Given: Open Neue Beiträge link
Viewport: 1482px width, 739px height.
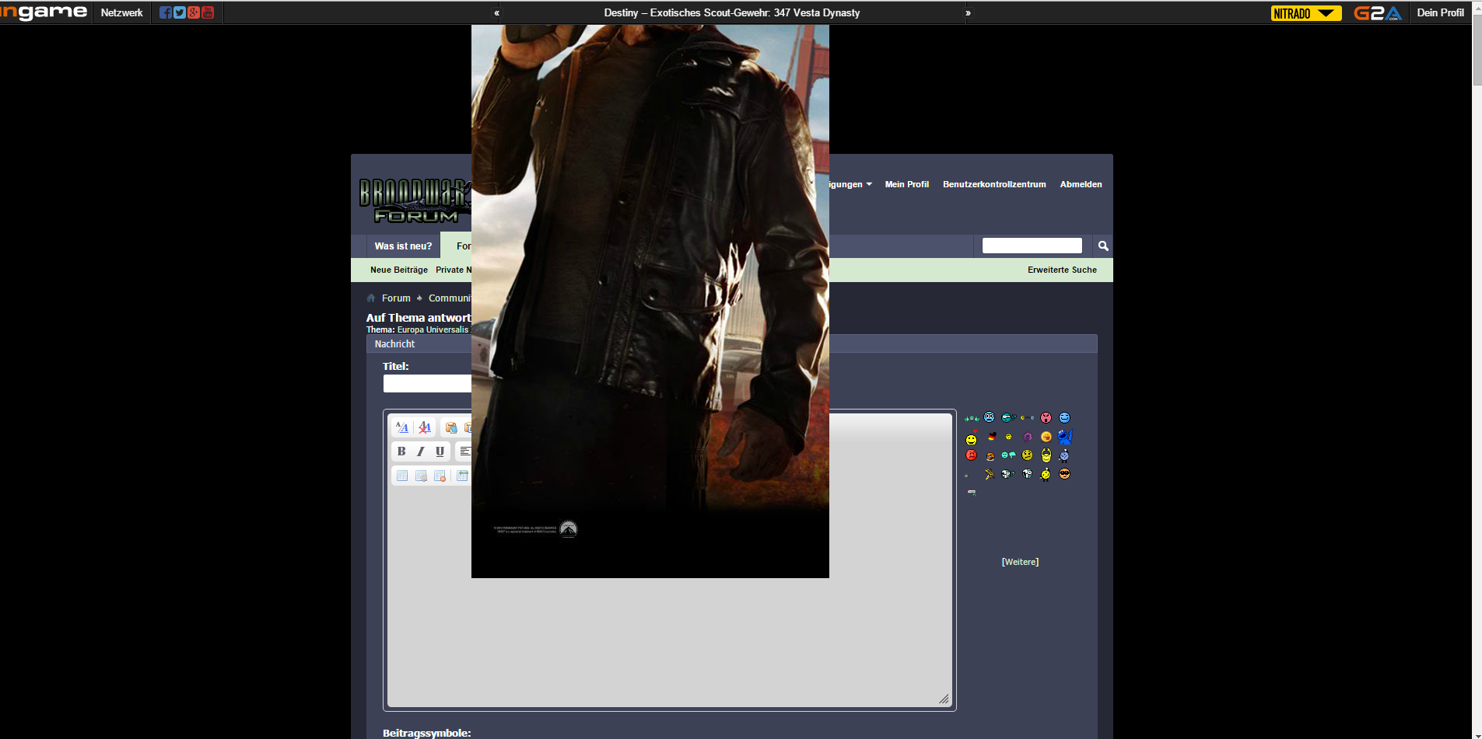Looking at the screenshot, I should 399,270.
